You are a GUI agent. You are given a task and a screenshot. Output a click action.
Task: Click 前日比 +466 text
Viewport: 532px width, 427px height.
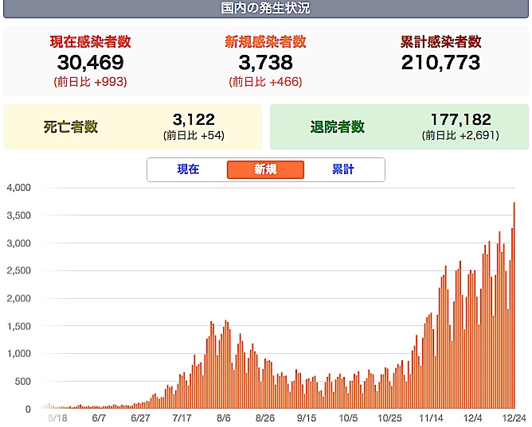point(265,82)
